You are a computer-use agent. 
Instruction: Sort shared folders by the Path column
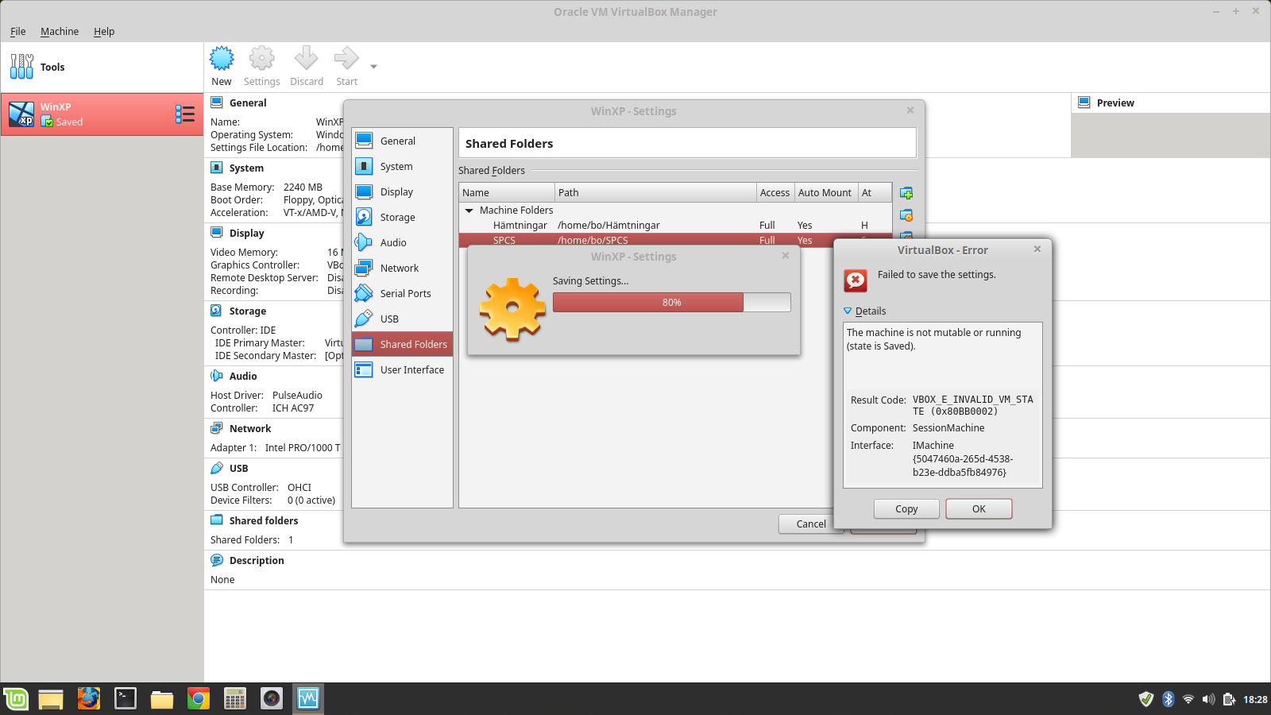click(655, 192)
